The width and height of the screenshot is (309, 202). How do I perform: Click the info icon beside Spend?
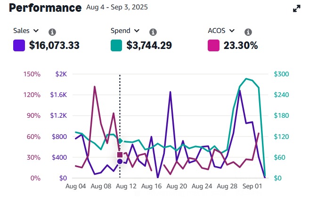pos(153,32)
